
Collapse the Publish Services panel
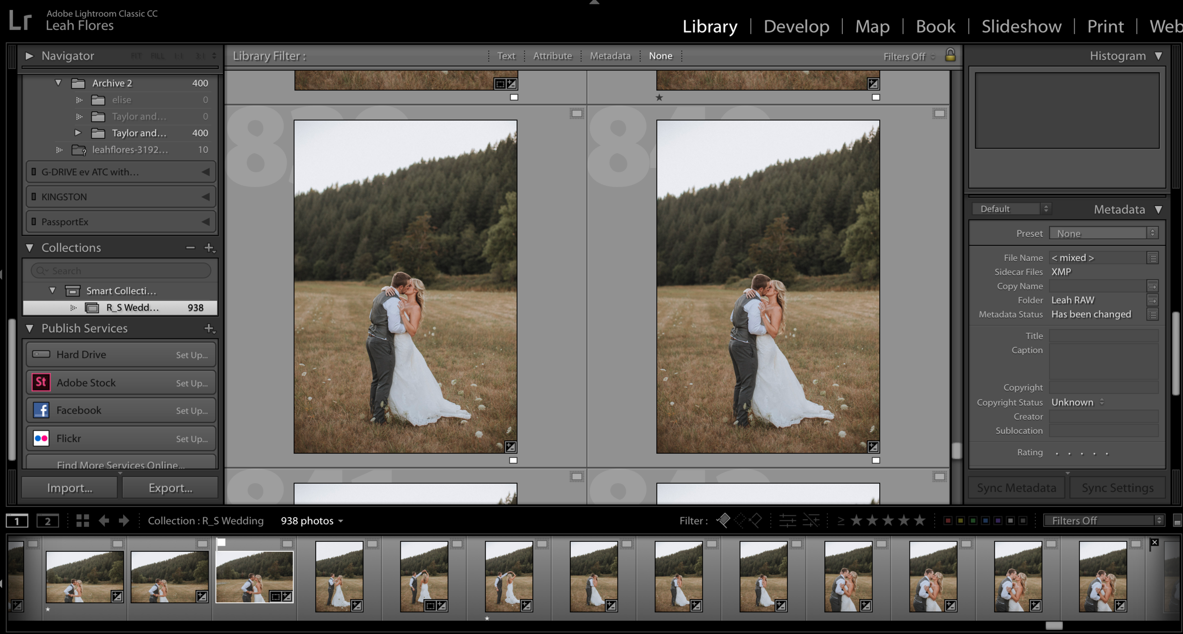(x=29, y=328)
